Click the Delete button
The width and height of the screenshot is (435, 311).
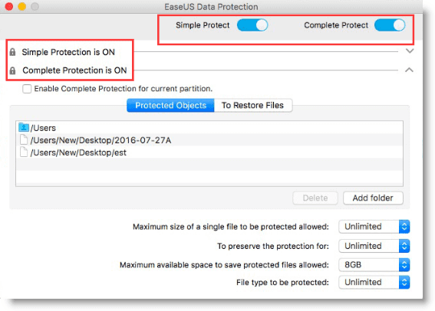(x=315, y=198)
